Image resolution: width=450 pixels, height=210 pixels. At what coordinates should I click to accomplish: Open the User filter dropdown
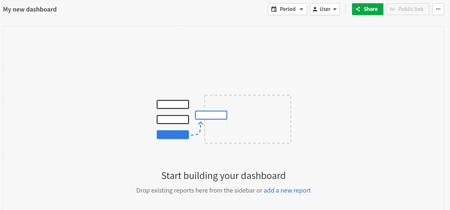[x=325, y=9]
